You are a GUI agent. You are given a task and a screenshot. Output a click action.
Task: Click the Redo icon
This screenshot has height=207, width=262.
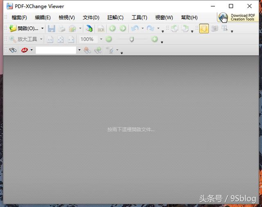click(x=150, y=28)
